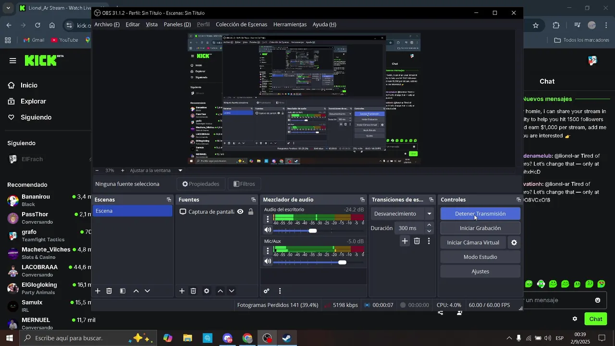Viewport: 615px width, 346px height.
Task: Add a new source in Fuentes panel
Action: 182,291
